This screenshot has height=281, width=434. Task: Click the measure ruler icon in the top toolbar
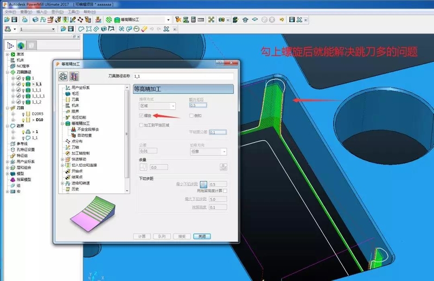pos(201,19)
